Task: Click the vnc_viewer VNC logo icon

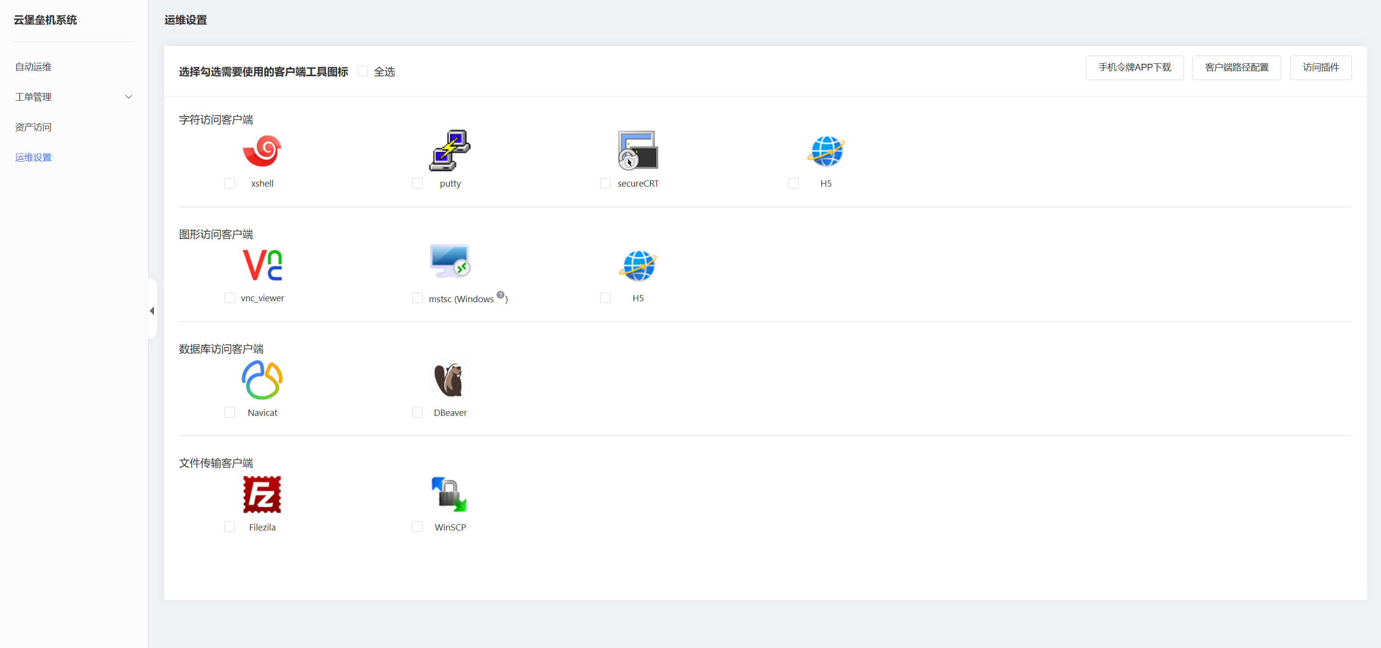Action: click(262, 265)
